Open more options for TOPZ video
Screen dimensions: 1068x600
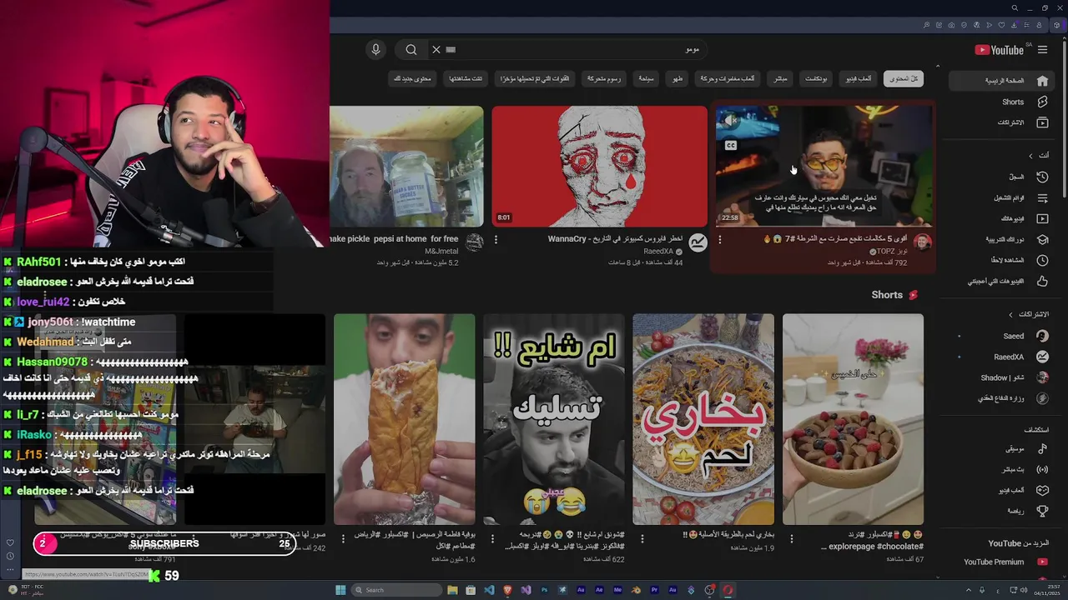point(720,240)
